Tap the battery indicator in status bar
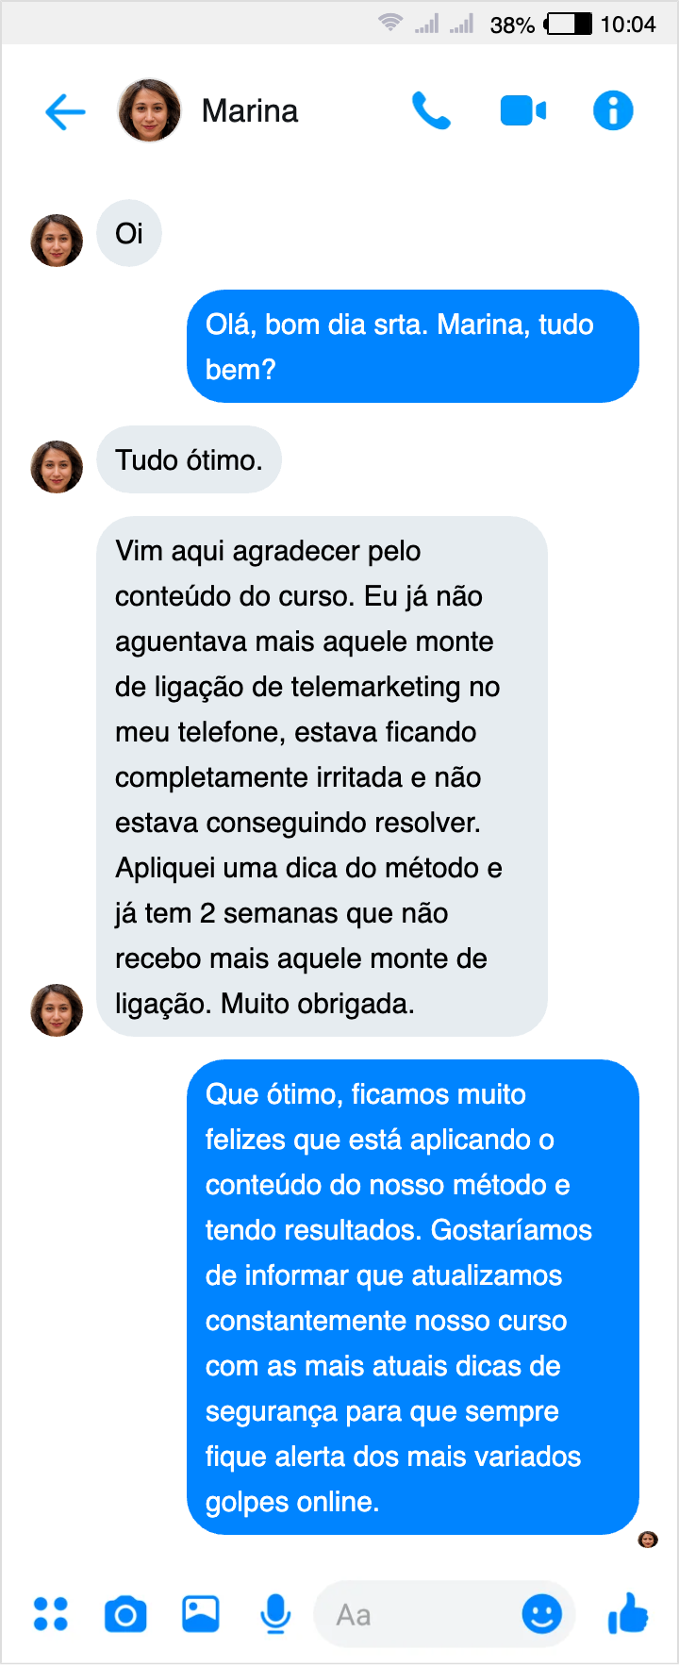The height and width of the screenshot is (1666, 679). pyautogui.click(x=569, y=24)
